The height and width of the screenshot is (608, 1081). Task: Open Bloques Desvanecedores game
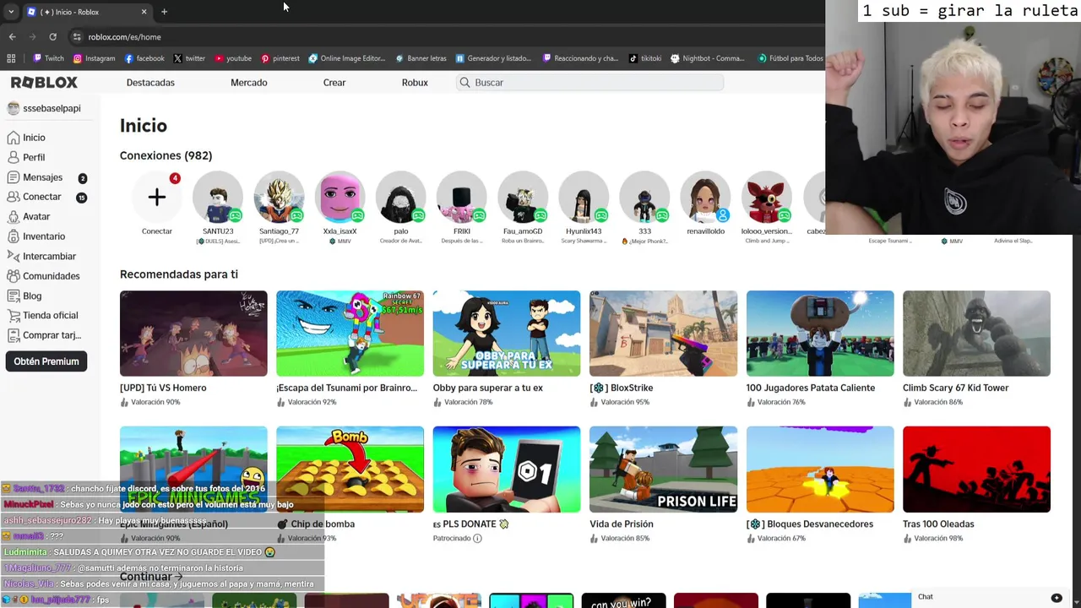click(x=820, y=470)
